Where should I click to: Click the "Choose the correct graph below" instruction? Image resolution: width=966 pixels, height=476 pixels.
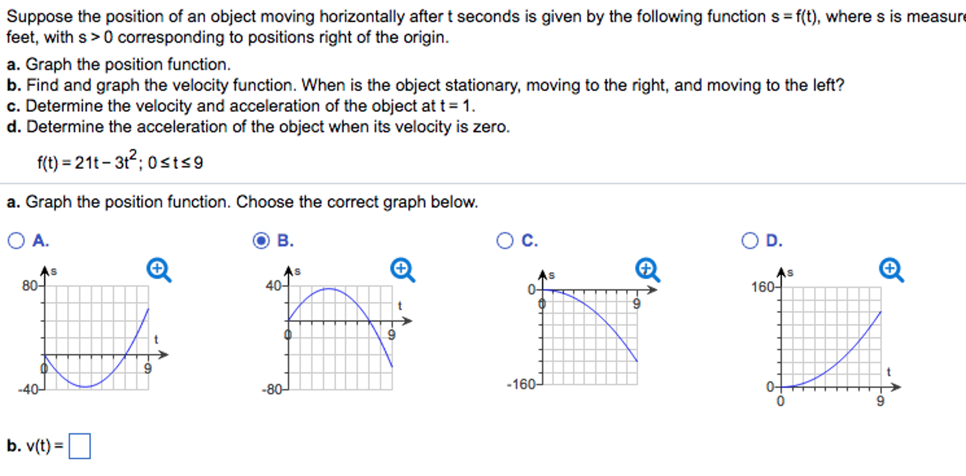point(357,202)
